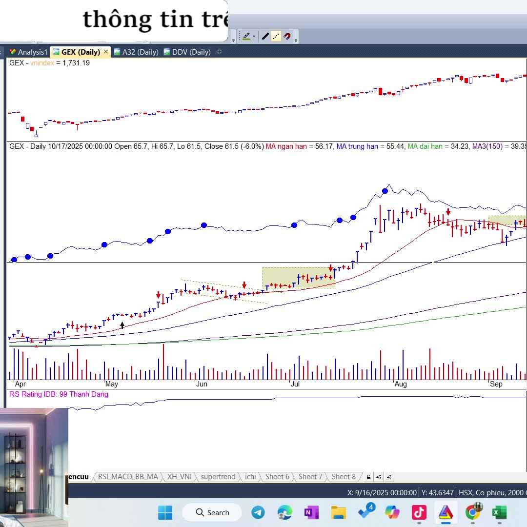
Task: Click the Windows Start button
Action: 165,512
